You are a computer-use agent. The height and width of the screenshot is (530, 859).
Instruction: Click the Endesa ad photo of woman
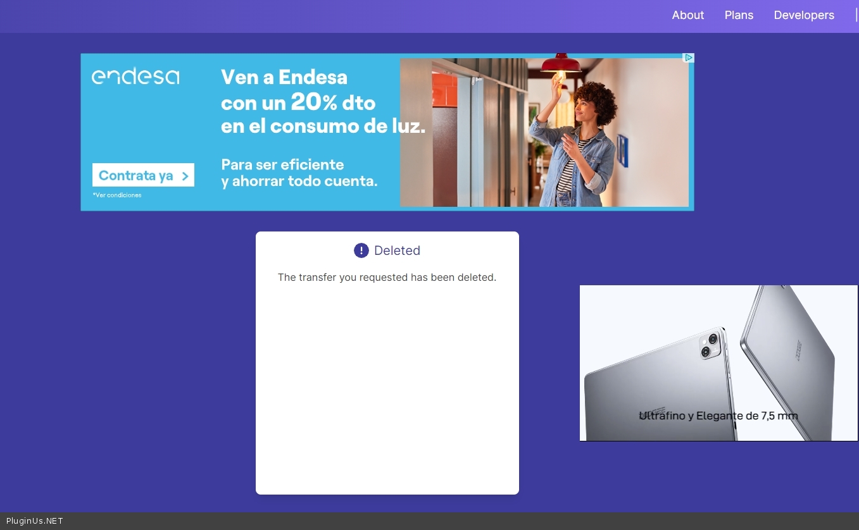click(x=544, y=133)
